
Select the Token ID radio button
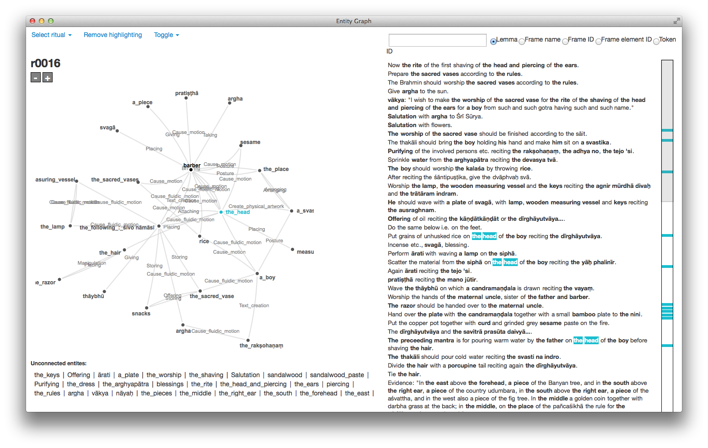point(656,42)
